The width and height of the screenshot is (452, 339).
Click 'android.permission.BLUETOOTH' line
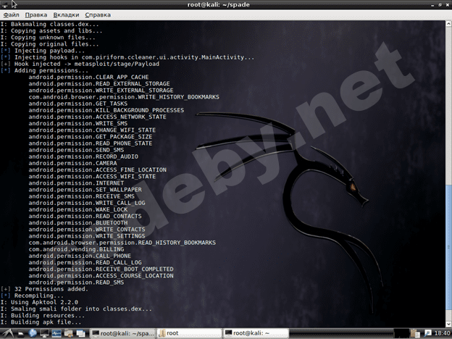click(x=78, y=222)
